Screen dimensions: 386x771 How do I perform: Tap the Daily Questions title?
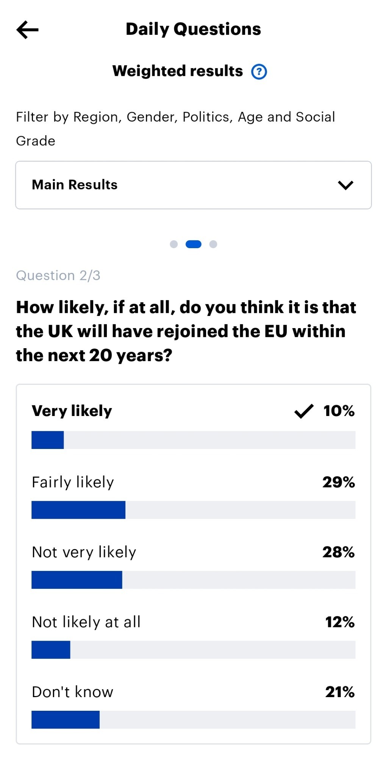(193, 29)
